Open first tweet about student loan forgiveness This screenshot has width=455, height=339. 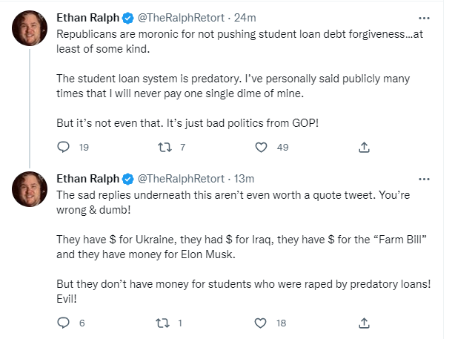pos(239,79)
